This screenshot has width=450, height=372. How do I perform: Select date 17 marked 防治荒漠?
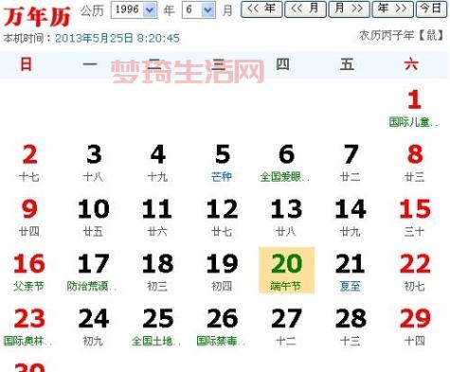(93, 272)
